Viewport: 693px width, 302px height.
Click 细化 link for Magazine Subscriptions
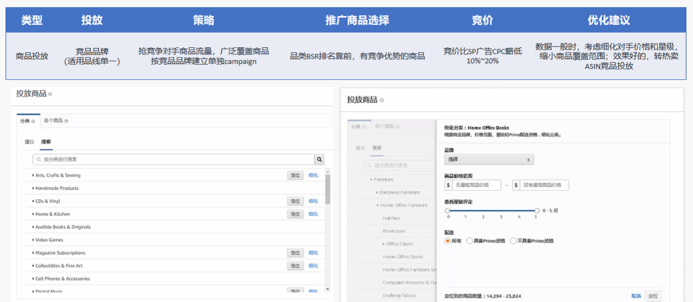point(313,253)
